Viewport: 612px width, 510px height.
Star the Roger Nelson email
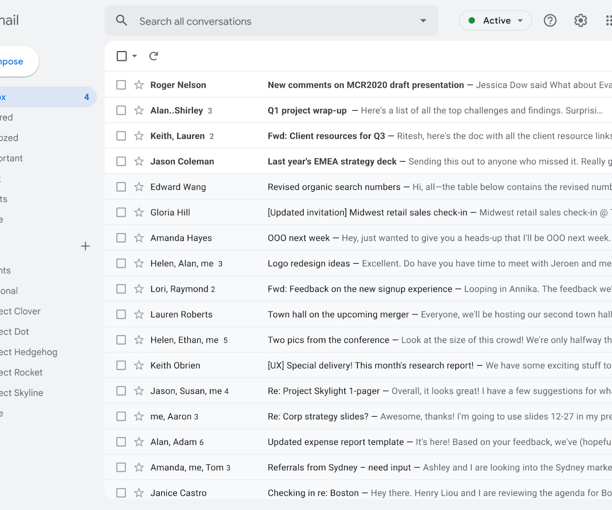tap(139, 85)
